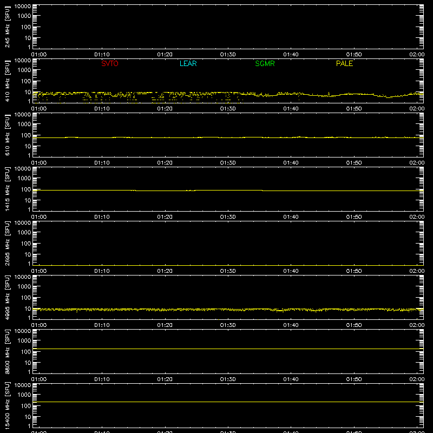433x433 pixels.
Task: Select the '15400 MHz [SFU]' axis title
Action: tap(7, 405)
